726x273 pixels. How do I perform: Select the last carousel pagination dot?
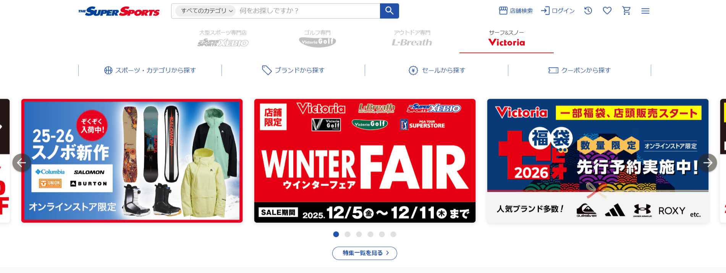pos(393,234)
